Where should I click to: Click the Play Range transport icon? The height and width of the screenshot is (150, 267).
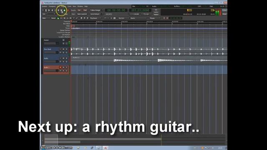[x=58, y=10]
